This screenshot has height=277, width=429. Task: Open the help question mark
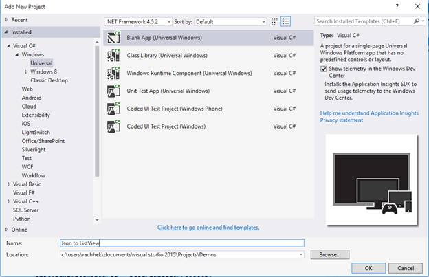point(397,7)
